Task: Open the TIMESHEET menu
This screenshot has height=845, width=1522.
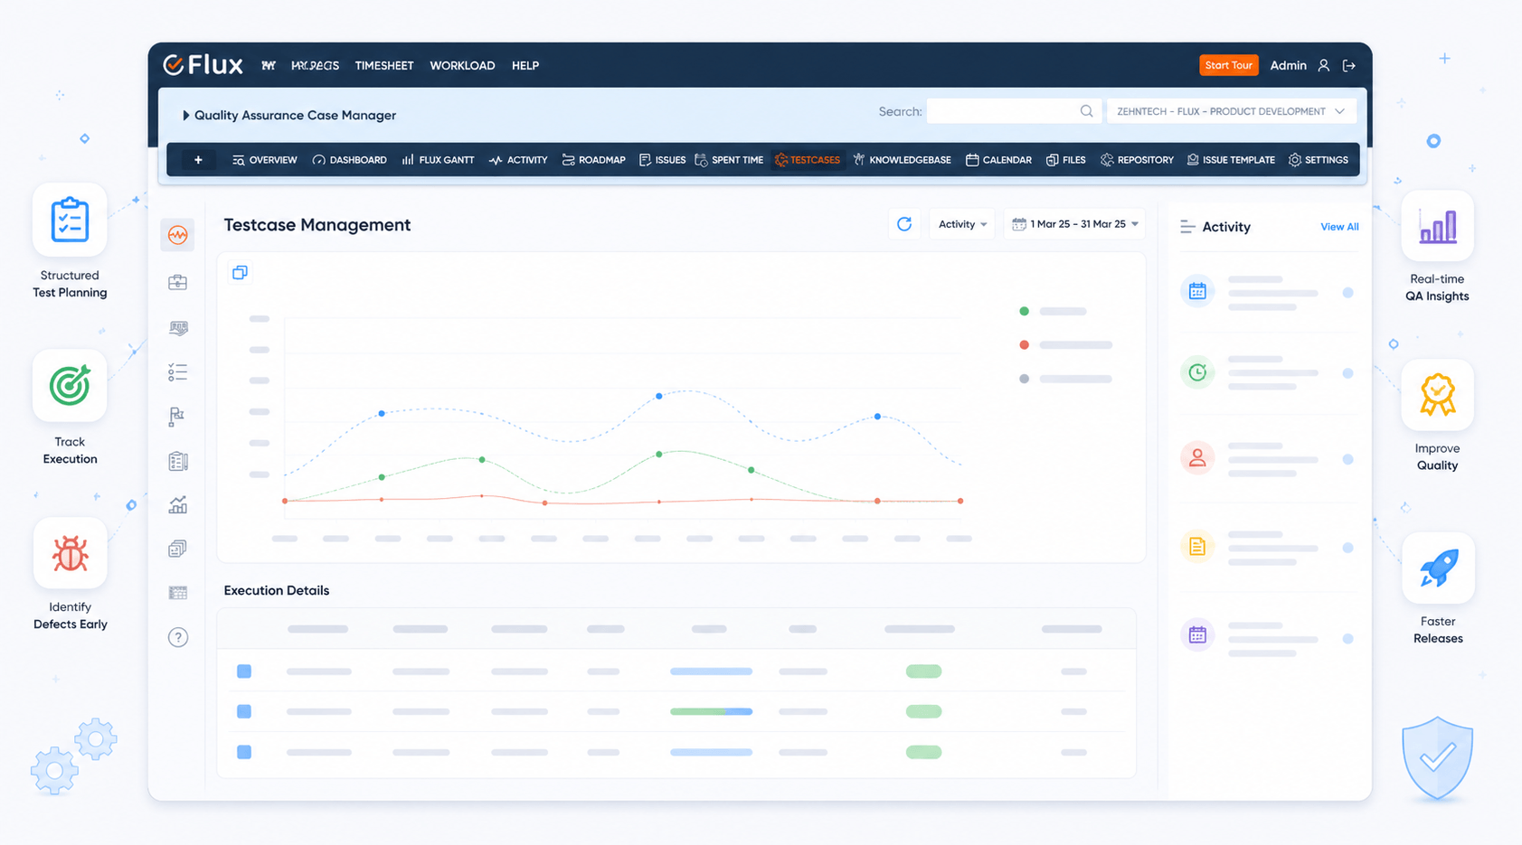Action: click(x=384, y=66)
